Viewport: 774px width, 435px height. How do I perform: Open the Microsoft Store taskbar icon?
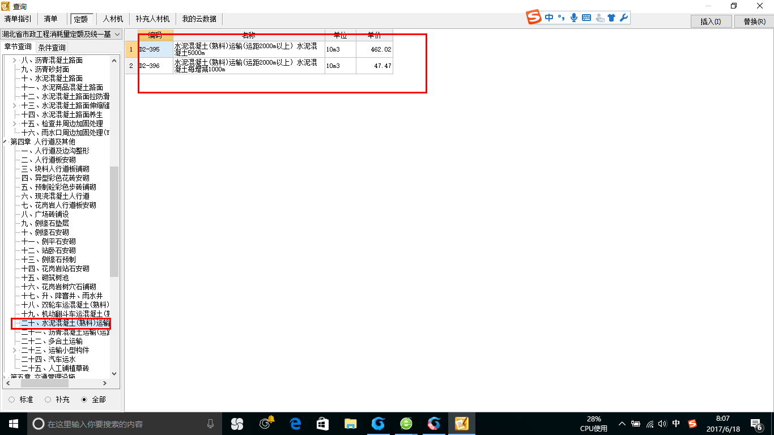click(x=322, y=424)
